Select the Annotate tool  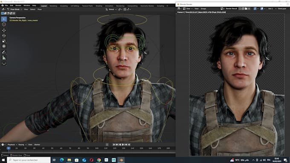pyautogui.click(x=4, y=52)
